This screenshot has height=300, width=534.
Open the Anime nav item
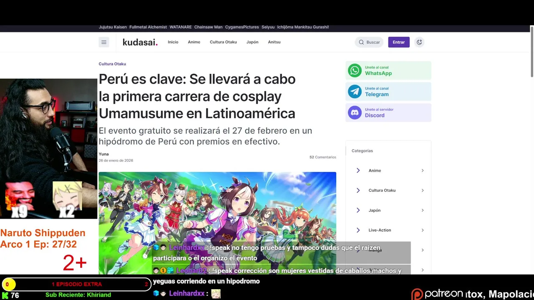click(194, 42)
